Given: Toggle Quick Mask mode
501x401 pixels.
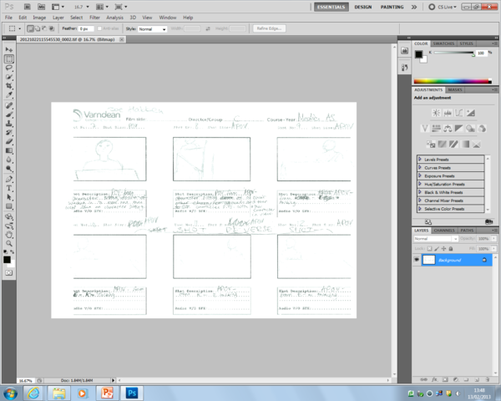Looking at the screenshot, I should click(9, 273).
